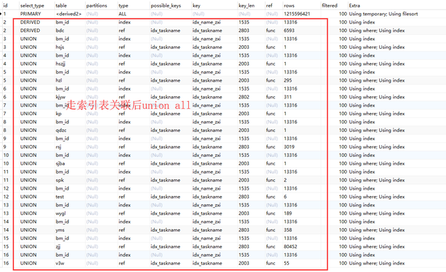Select the 'bdc' table cell

pos(60,31)
